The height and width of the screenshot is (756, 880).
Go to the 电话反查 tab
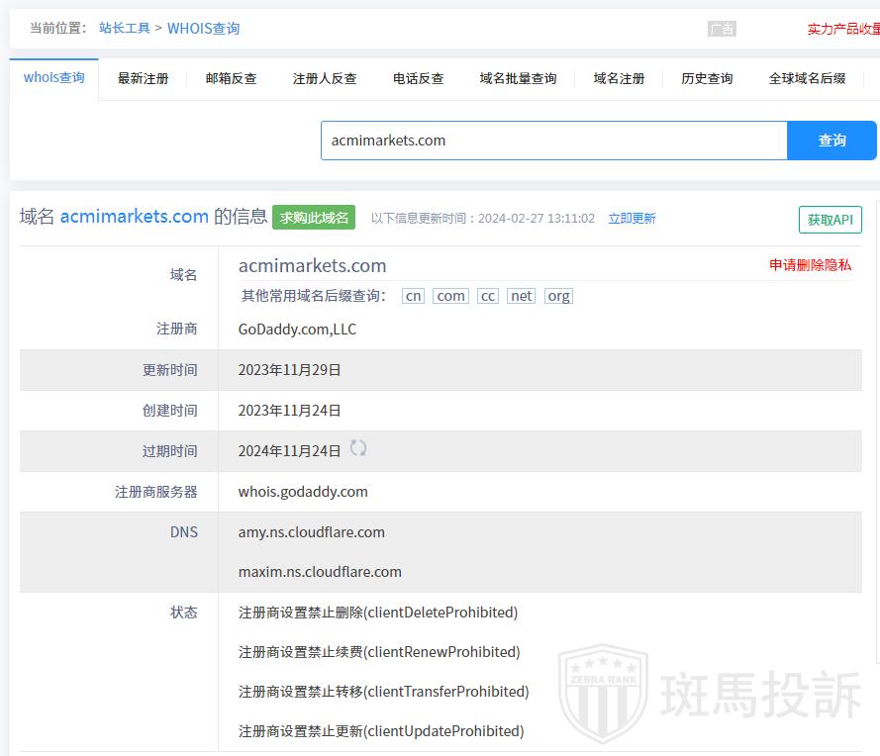pos(418,78)
